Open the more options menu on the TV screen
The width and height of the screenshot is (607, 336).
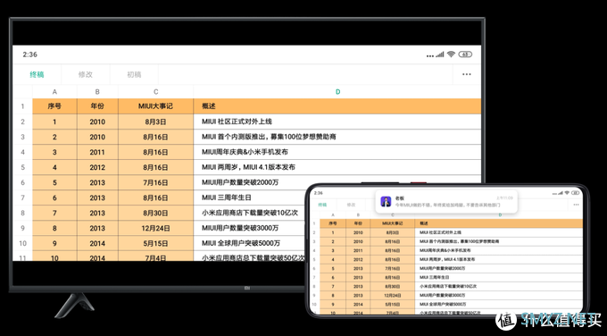click(467, 74)
